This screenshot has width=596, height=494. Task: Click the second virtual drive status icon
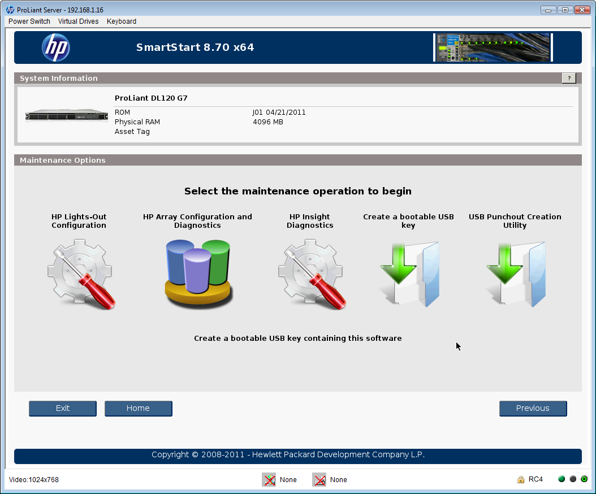319,479
